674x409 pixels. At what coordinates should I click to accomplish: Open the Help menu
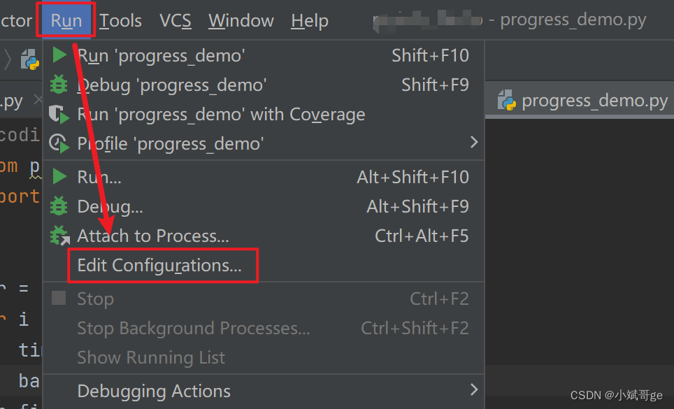[310, 21]
